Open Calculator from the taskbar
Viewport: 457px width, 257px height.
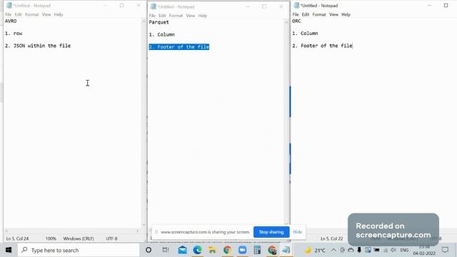click(257, 250)
